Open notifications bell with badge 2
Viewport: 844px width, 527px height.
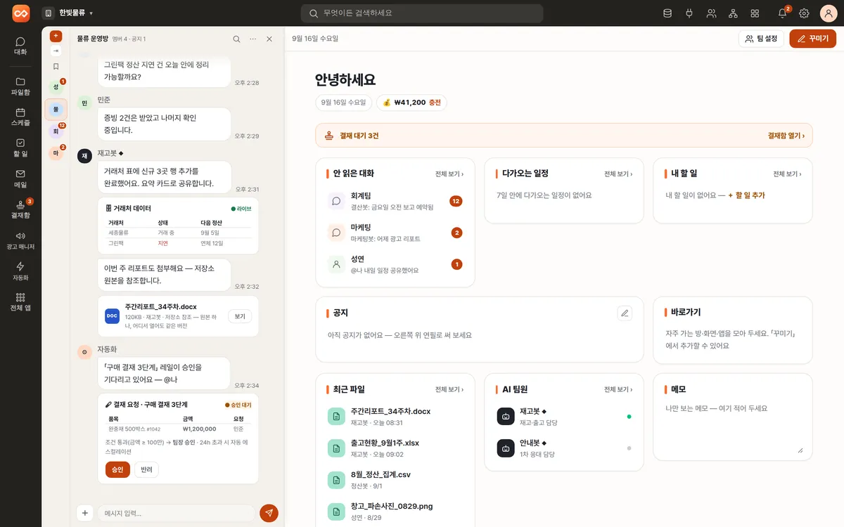782,13
